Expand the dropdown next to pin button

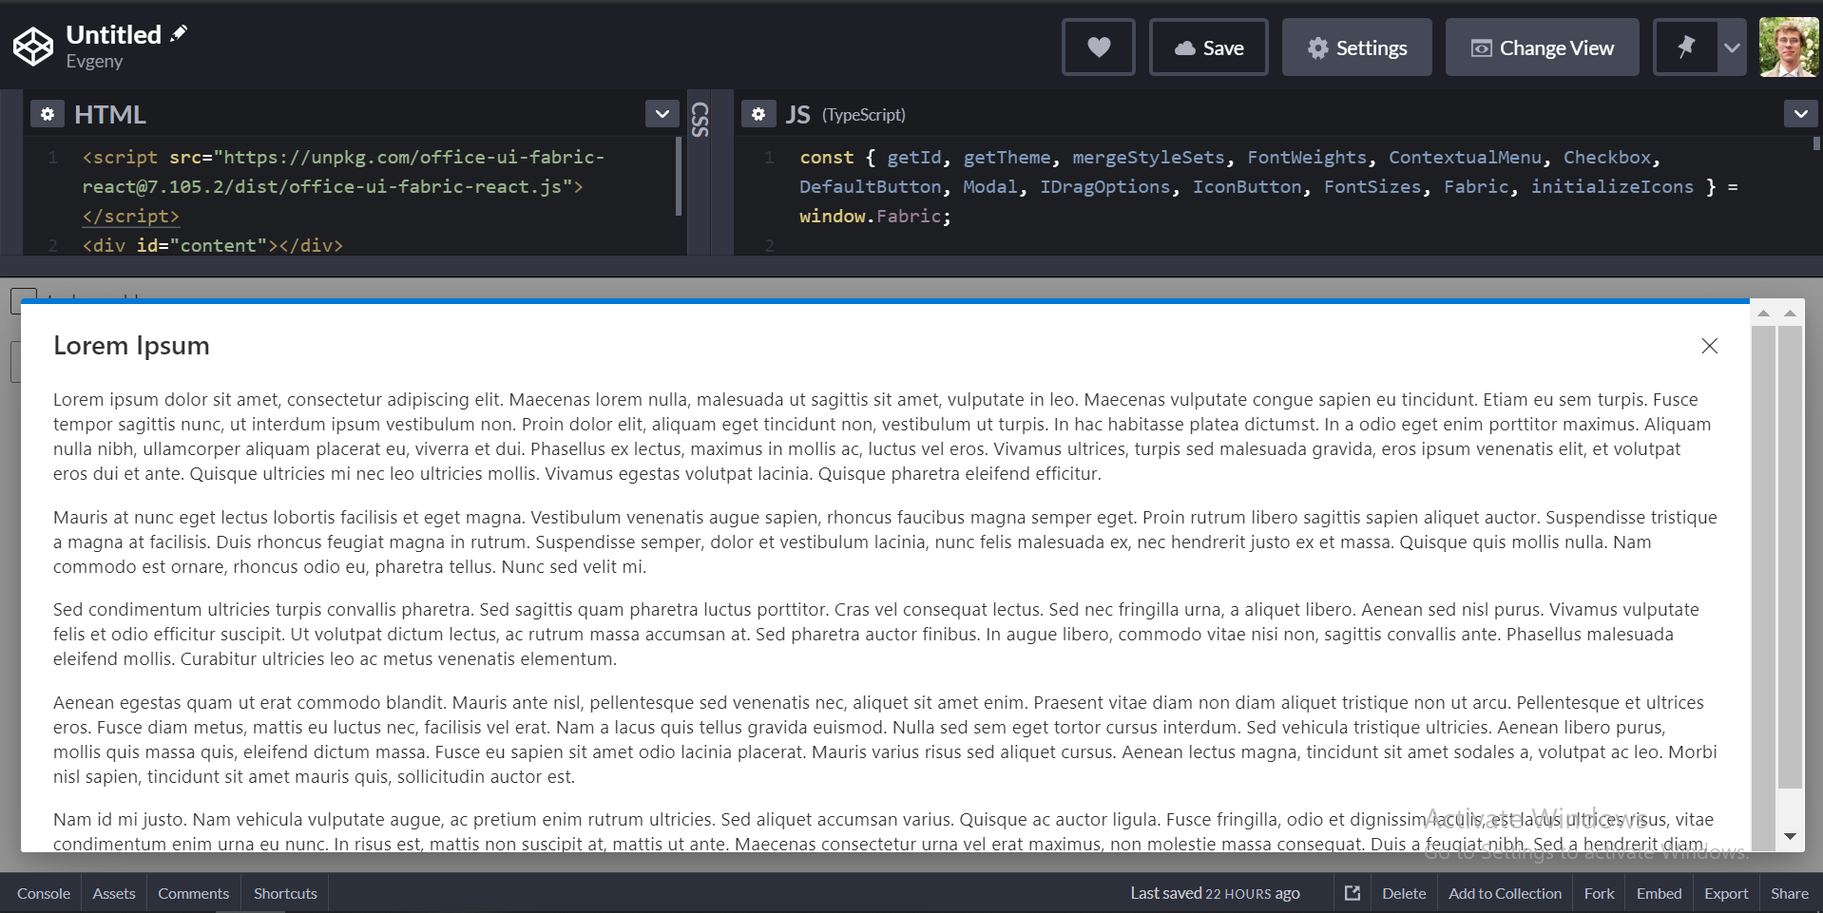(1732, 48)
